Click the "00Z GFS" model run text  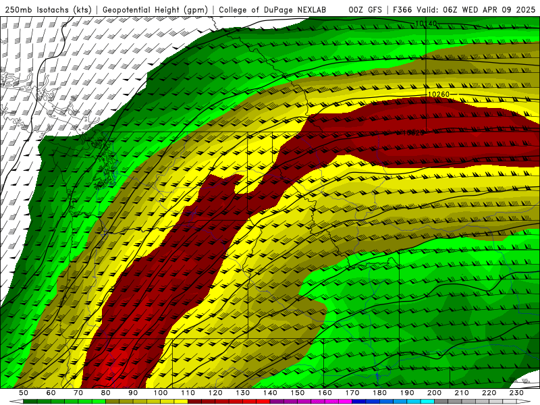[x=365, y=9]
